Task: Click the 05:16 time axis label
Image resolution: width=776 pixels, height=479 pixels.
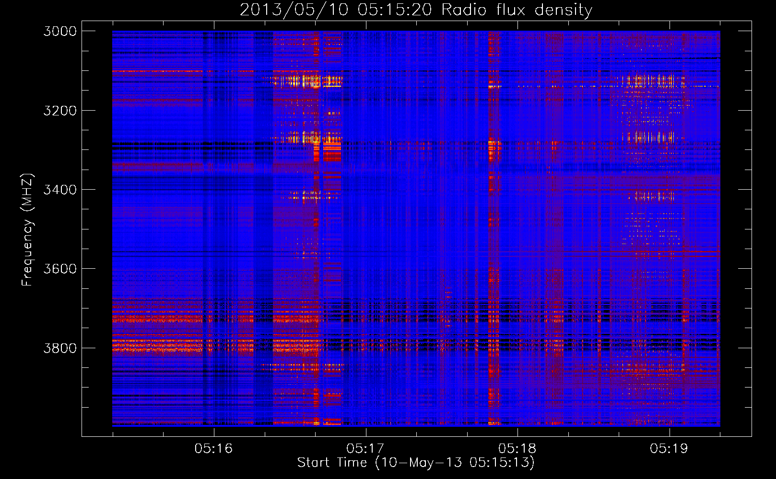Action: click(x=213, y=448)
